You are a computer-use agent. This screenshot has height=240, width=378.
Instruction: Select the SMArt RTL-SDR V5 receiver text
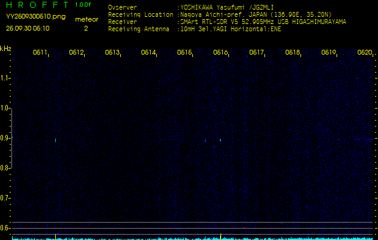pyautogui.click(x=263, y=22)
